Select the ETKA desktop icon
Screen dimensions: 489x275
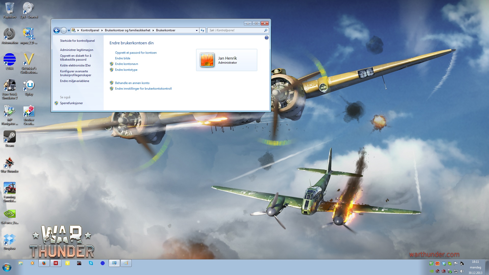point(10,62)
